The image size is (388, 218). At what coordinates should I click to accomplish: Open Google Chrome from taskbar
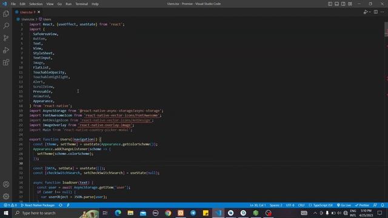(168, 213)
